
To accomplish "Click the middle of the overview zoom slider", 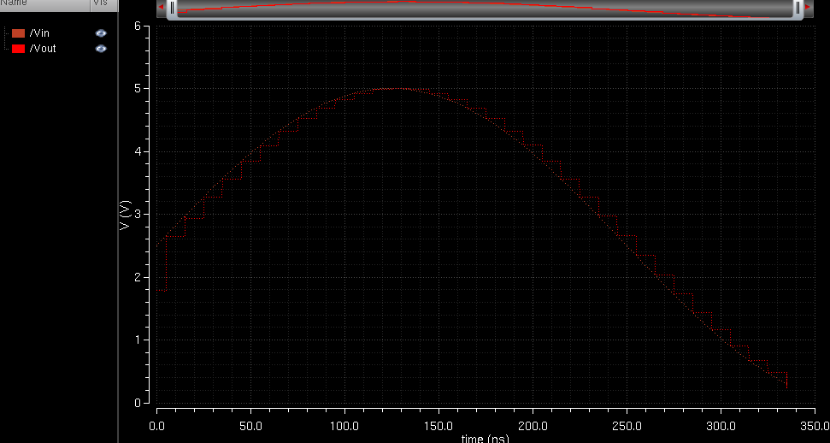I will coord(485,8).
